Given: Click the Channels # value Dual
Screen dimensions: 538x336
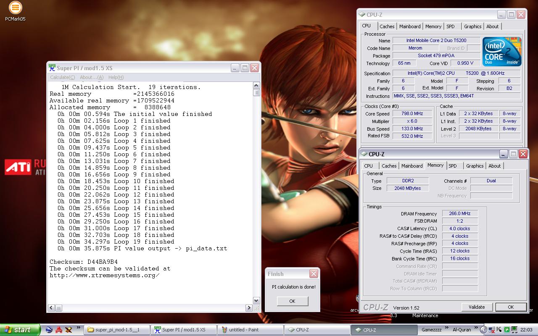Looking at the screenshot, I should (491, 181).
